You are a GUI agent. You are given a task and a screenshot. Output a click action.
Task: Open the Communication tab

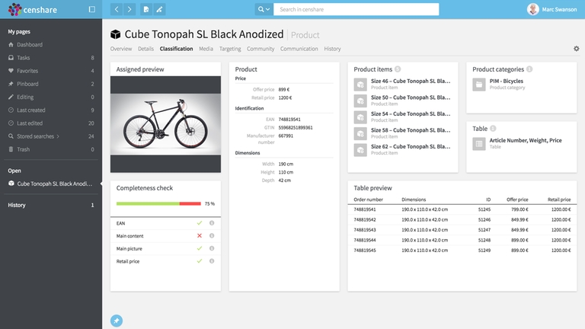pos(299,49)
